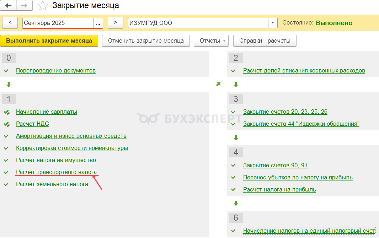Open Закрытие счета 44 Издержки обращения
Screen dimensions: 379x238
(301, 124)
